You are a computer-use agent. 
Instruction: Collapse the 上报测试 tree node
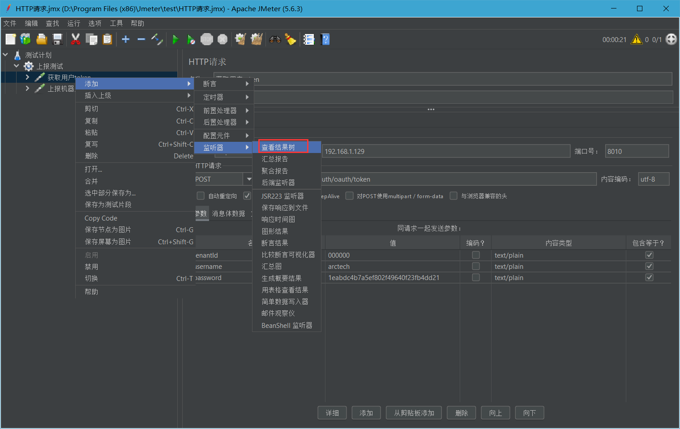click(x=17, y=66)
